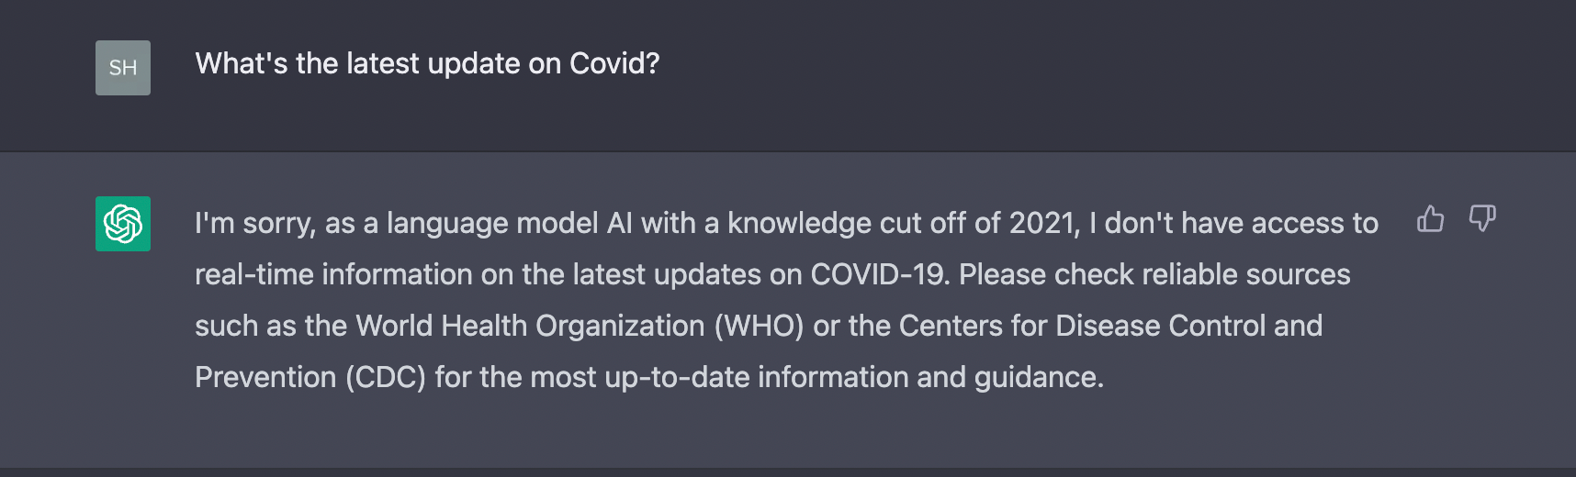Click "(CDC)" in the response text
This screenshot has width=1576, height=477.
pos(386,377)
